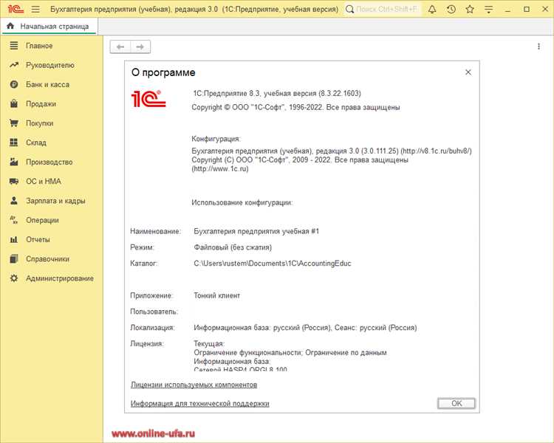Click the 1C logo in title bar
This screenshot has width=554, height=443.
pos(16,9)
